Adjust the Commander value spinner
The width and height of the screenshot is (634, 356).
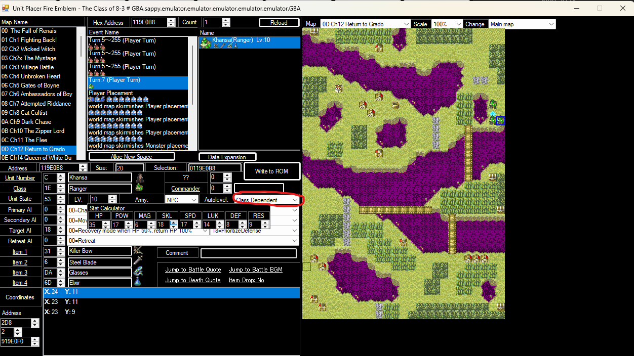[227, 189]
